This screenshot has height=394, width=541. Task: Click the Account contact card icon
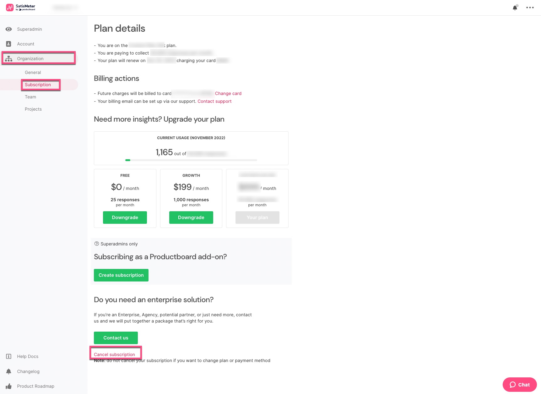click(x=9, y=44)
